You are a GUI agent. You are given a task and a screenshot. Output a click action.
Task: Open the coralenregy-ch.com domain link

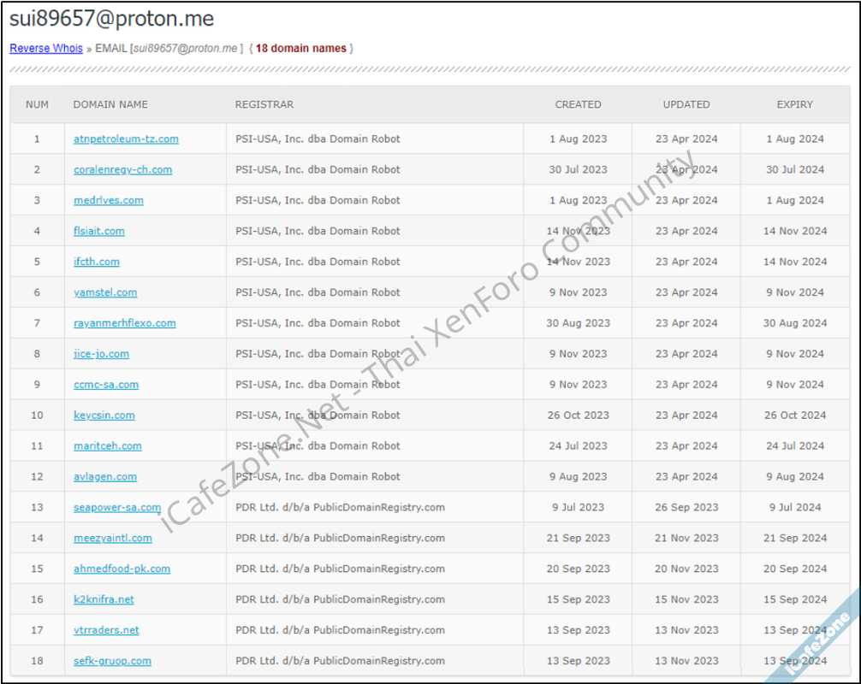coord(122,169)
